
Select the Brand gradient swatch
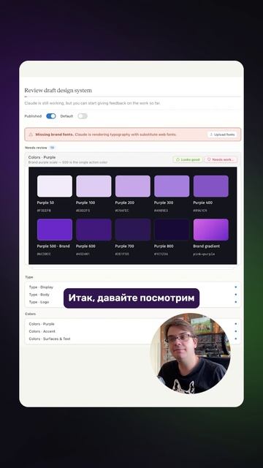click(x=211, y=230)
